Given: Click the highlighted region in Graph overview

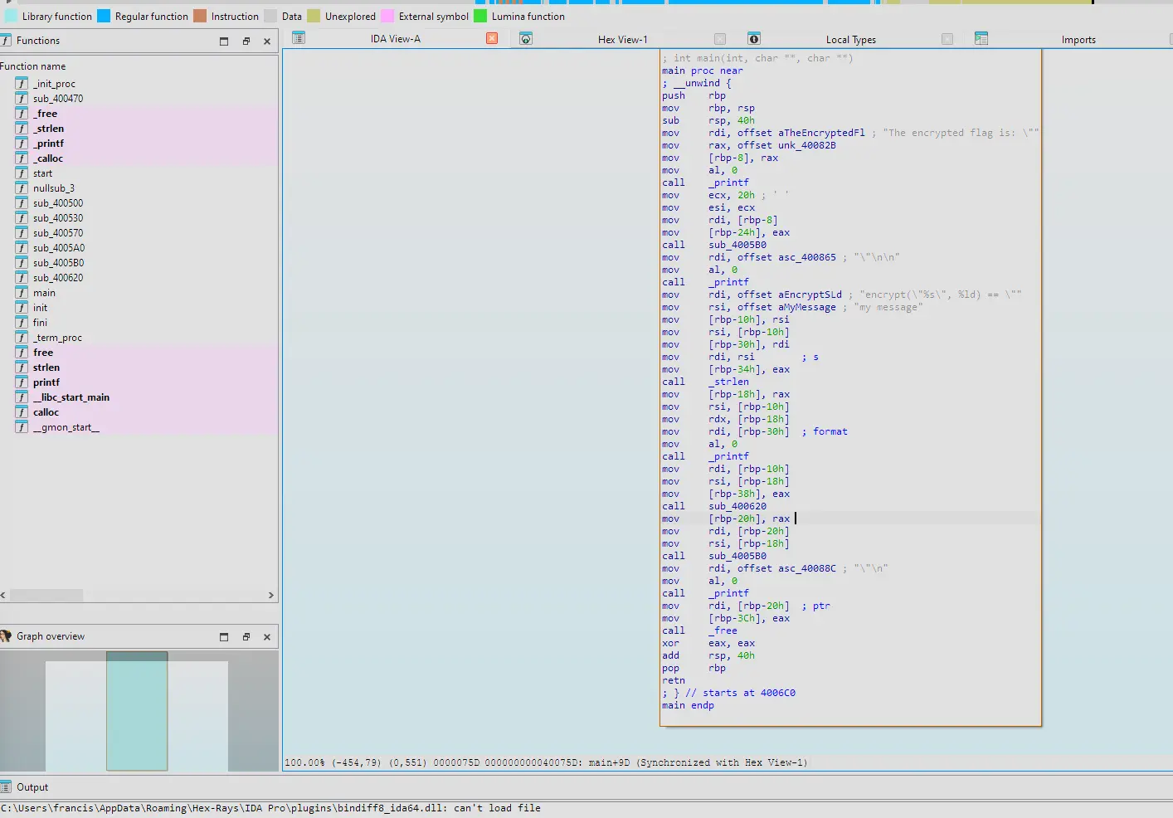Looking at the screenshot, I should click(x=137, y=711).
